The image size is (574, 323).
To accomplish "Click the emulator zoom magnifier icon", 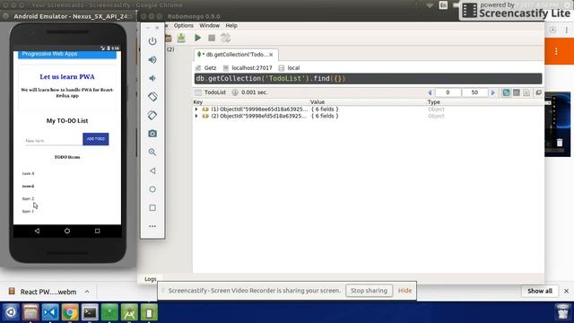I will tap(152, 152).
